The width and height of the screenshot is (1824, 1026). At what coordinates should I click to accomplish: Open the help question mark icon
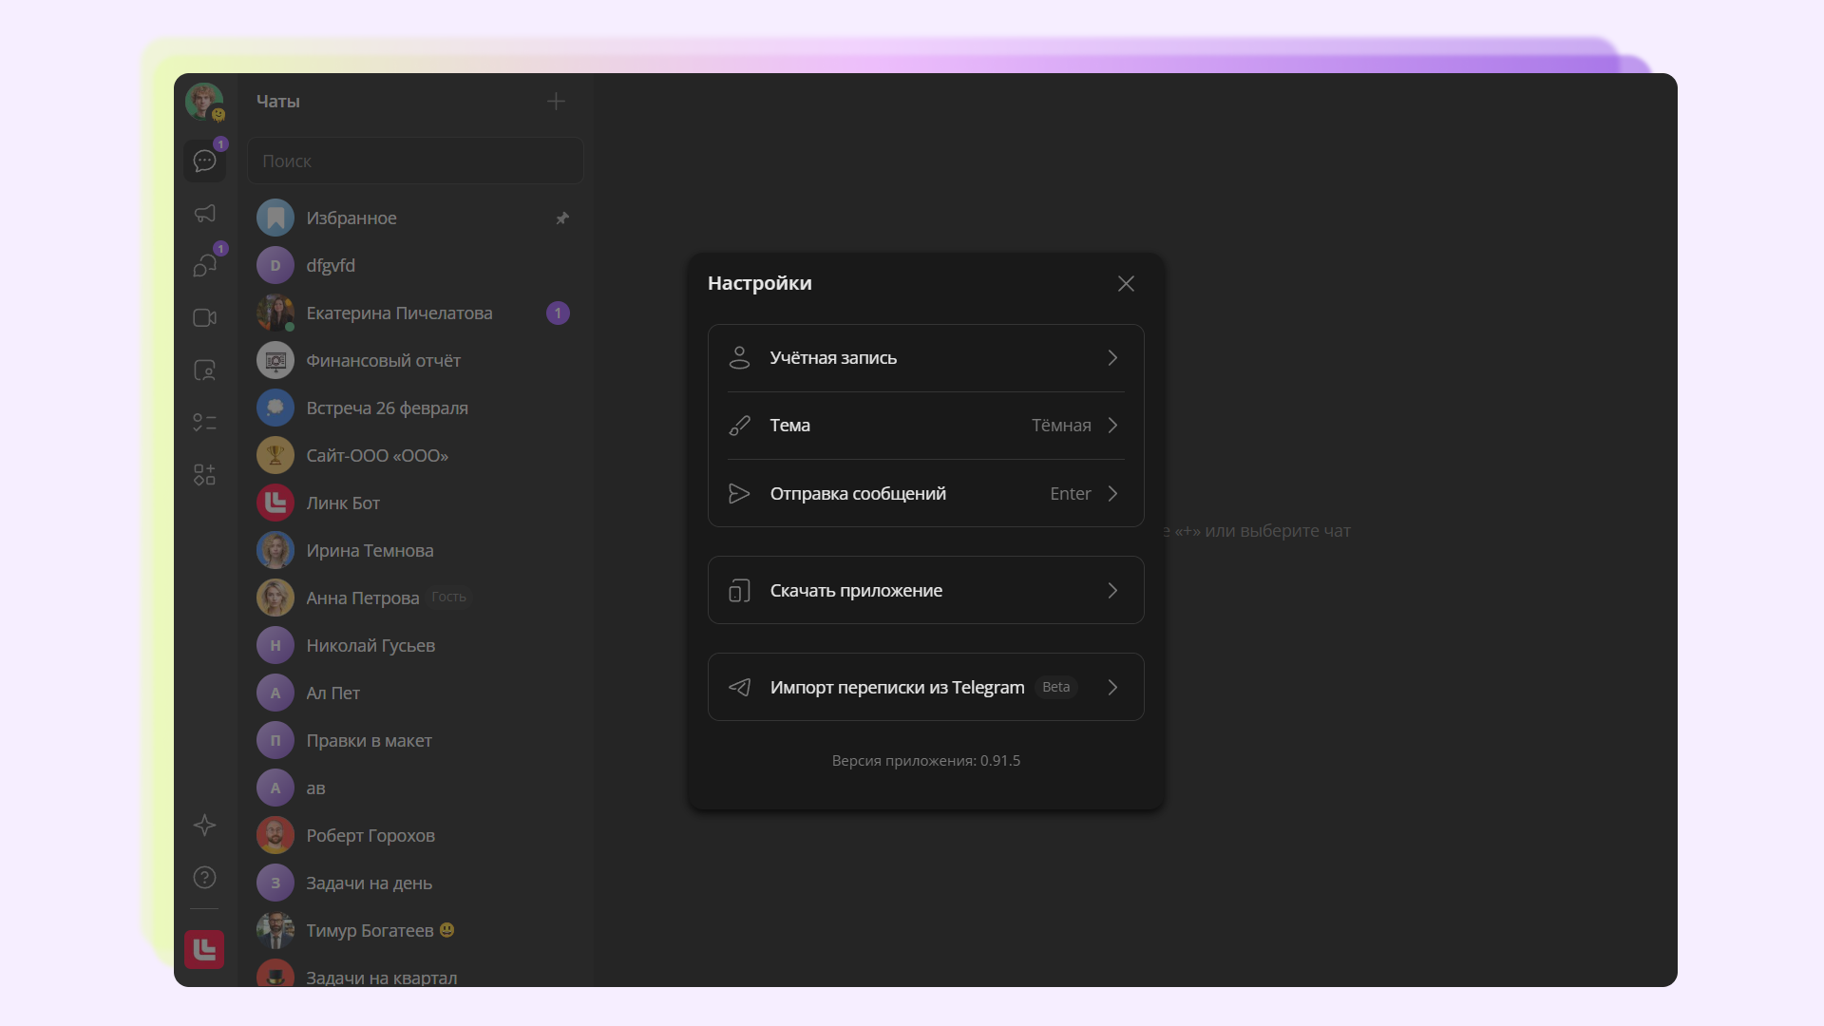pyautogui.click(x=204, y=878)
